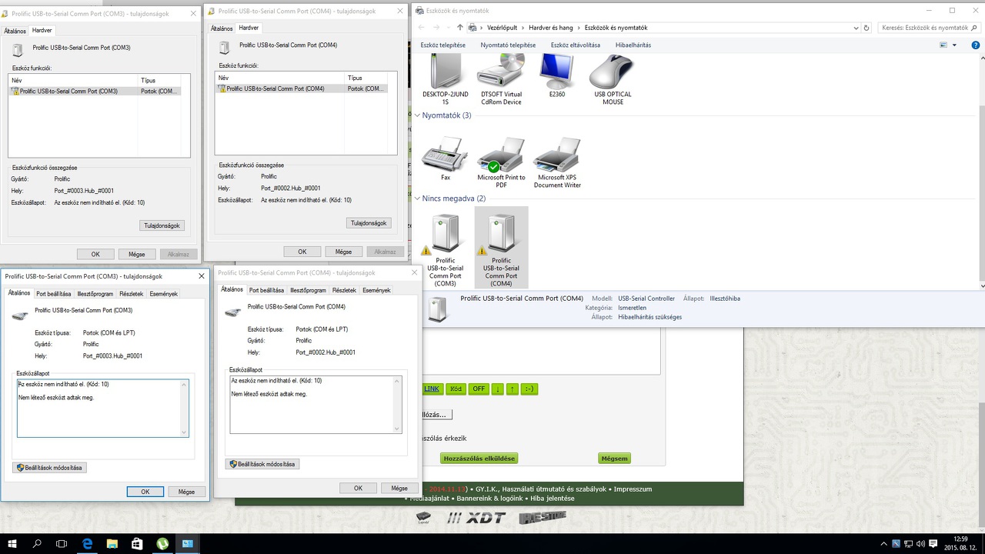Open Illesztőprogram tab in lower COM3 dialog
Screen dimensions: 985x554
coord(95,294)
